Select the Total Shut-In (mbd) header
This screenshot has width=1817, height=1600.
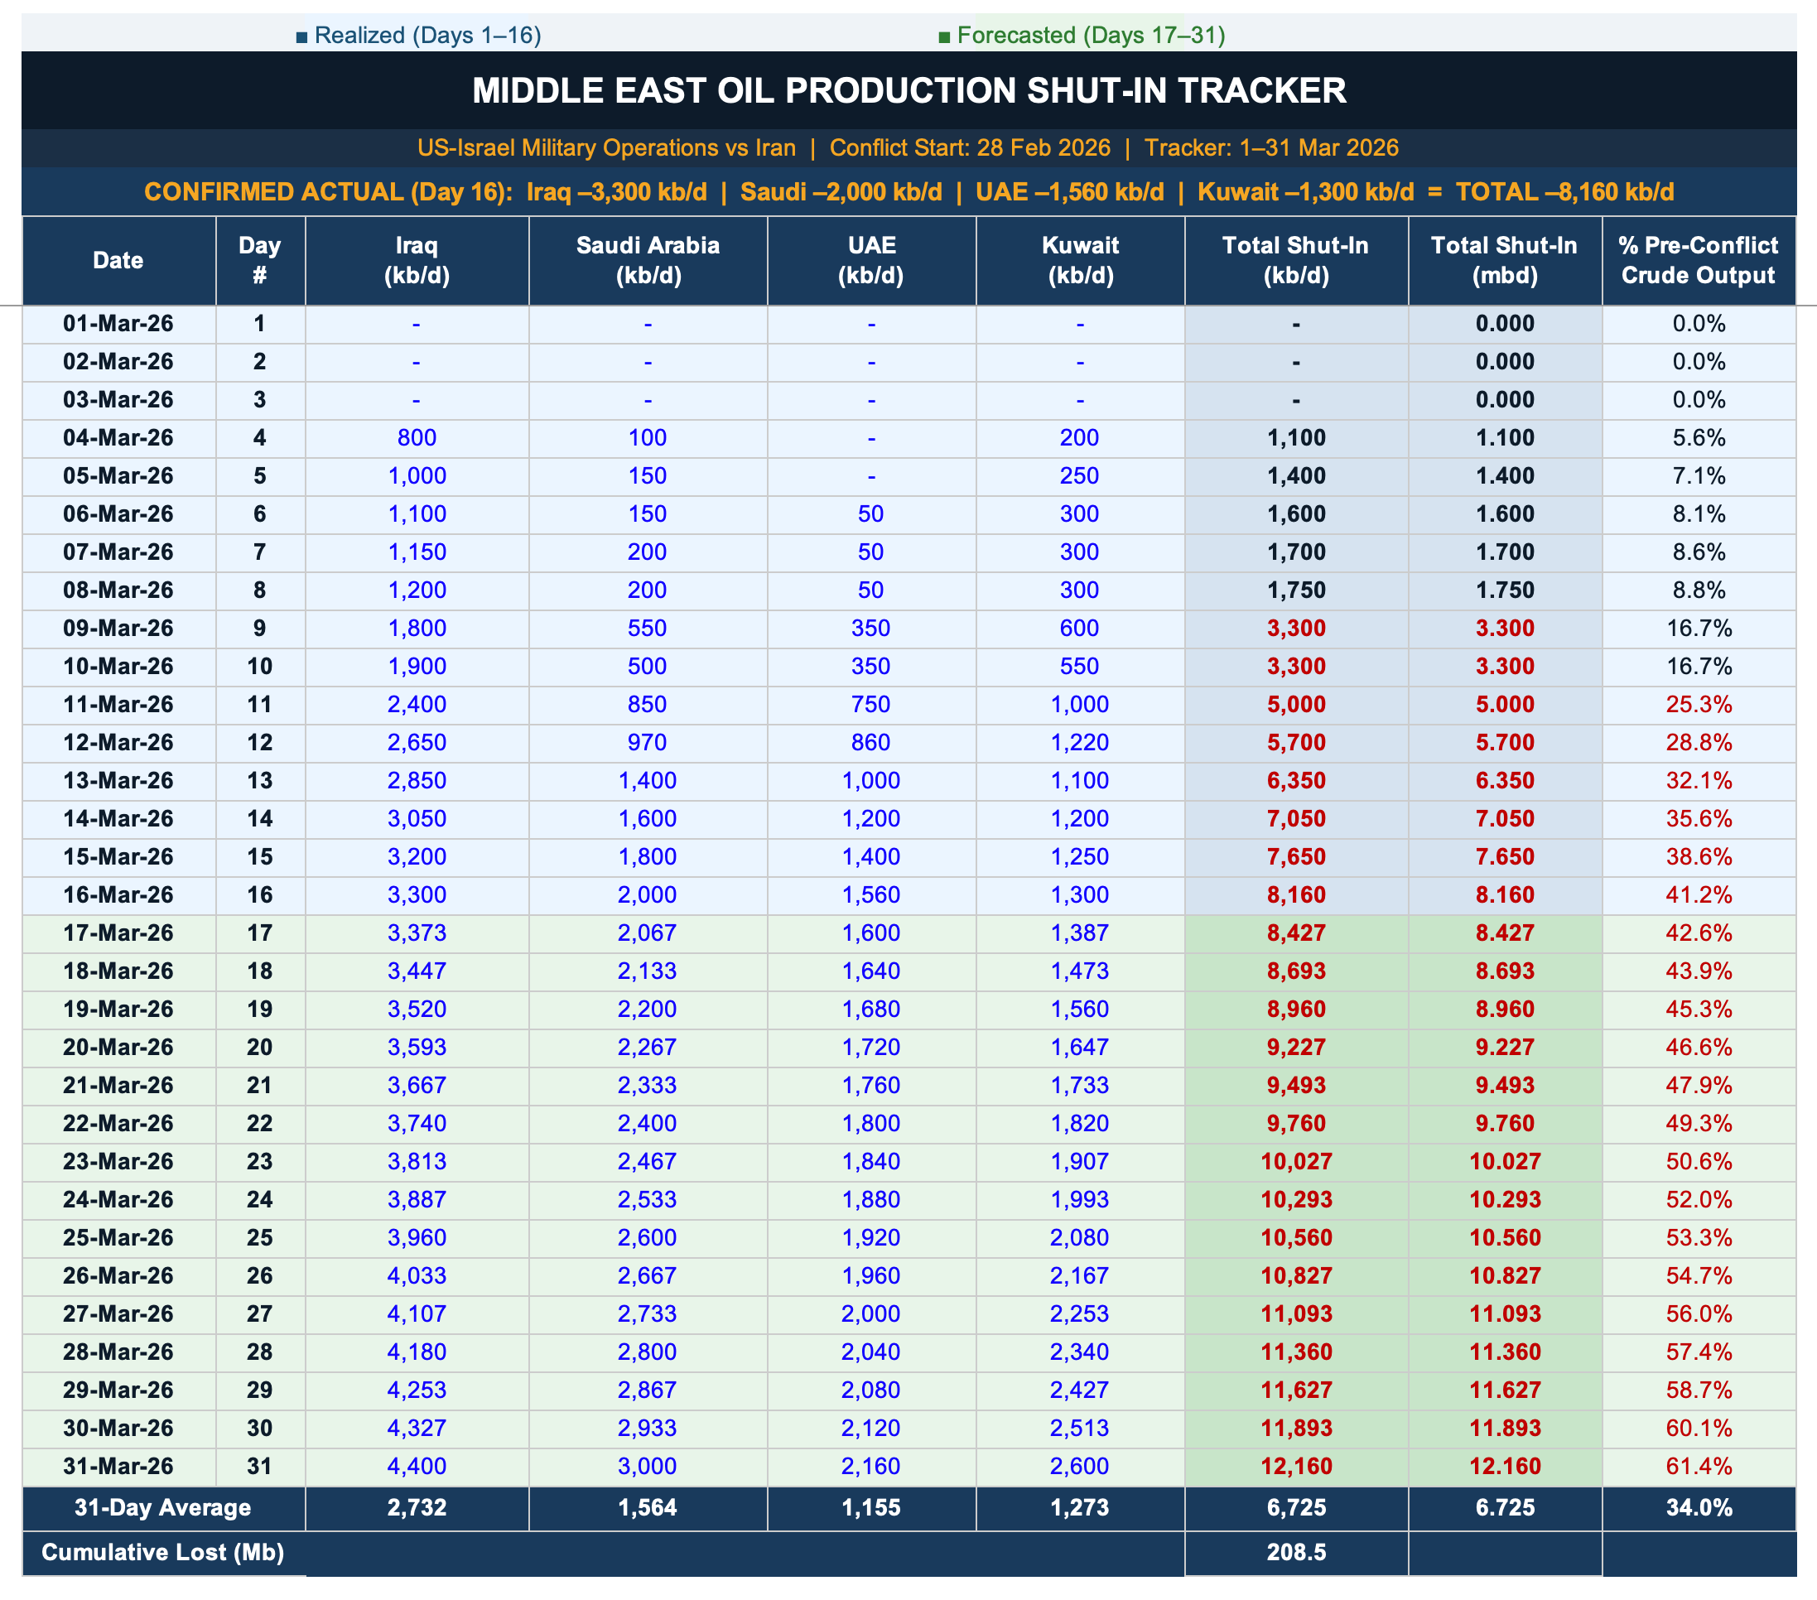[1504, 259]
